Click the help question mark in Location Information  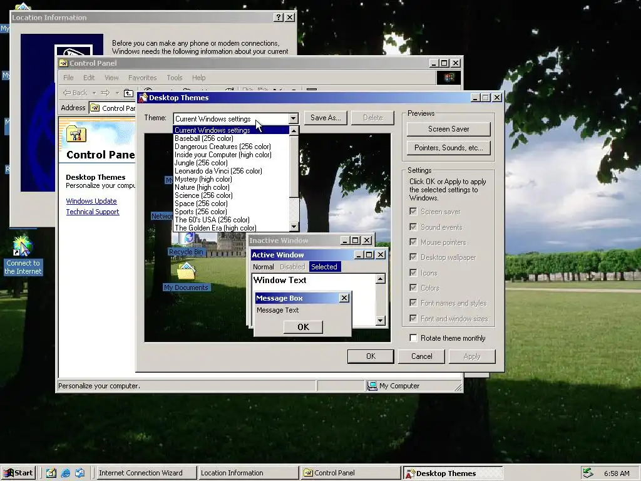279,17
